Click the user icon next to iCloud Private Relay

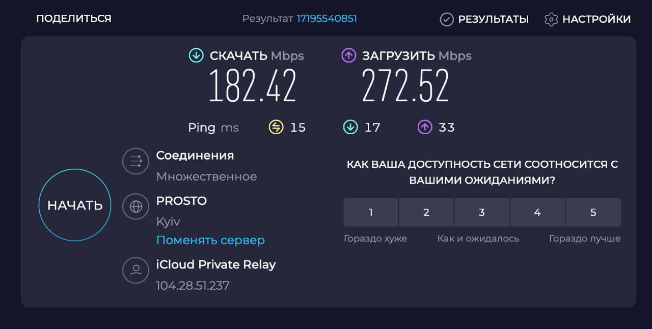(x=135, y=271)
